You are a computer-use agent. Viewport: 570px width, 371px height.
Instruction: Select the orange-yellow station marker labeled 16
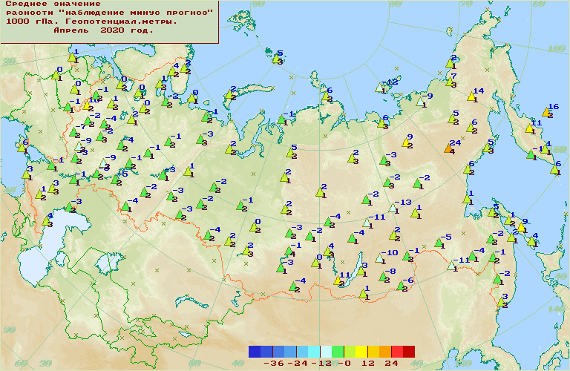(546, 112)
